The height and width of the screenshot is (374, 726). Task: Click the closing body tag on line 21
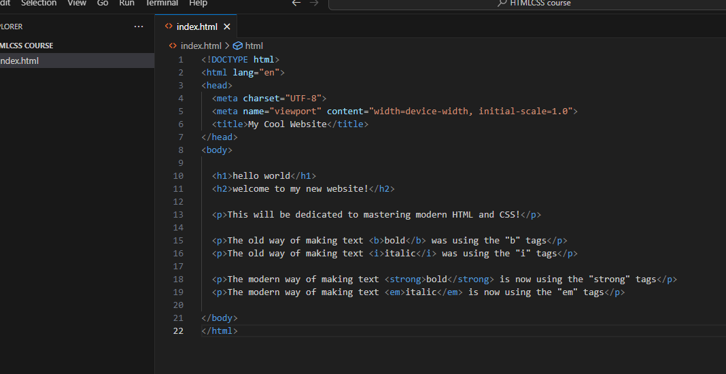220,318
